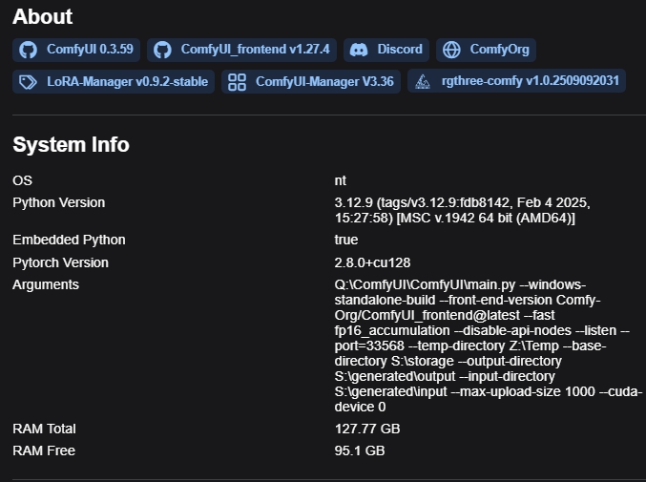
Task: Click the Pytorch Version value 2.8.0+cu128
Action: click(372, 262)
